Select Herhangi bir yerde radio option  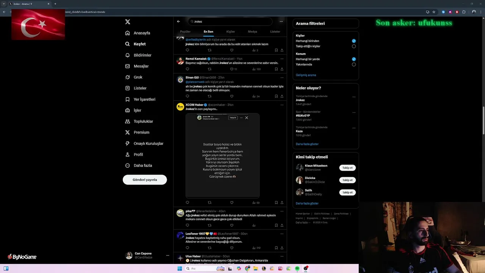354,59
